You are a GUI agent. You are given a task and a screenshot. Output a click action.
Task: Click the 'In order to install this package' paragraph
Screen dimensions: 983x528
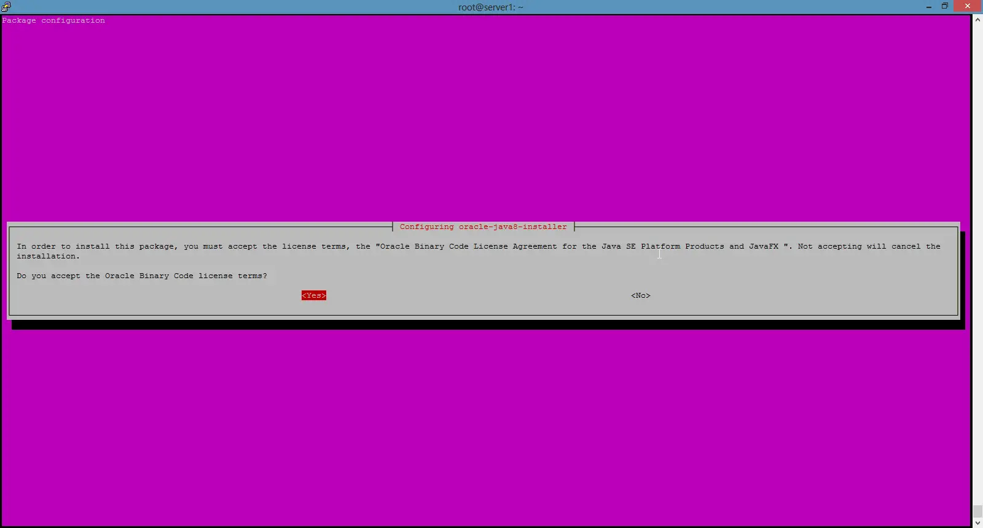coord(479,251)
